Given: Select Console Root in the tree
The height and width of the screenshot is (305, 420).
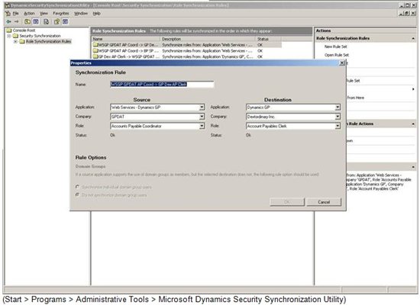Looking at the screenshot, I should click(24, 30).
